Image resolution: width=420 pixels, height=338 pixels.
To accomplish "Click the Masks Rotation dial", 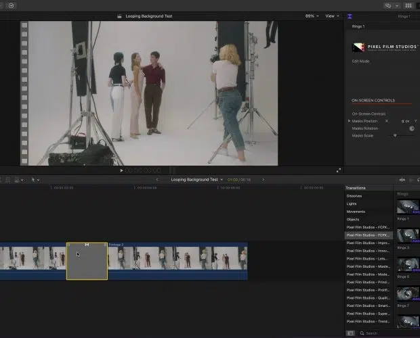I will pos(412,128).
